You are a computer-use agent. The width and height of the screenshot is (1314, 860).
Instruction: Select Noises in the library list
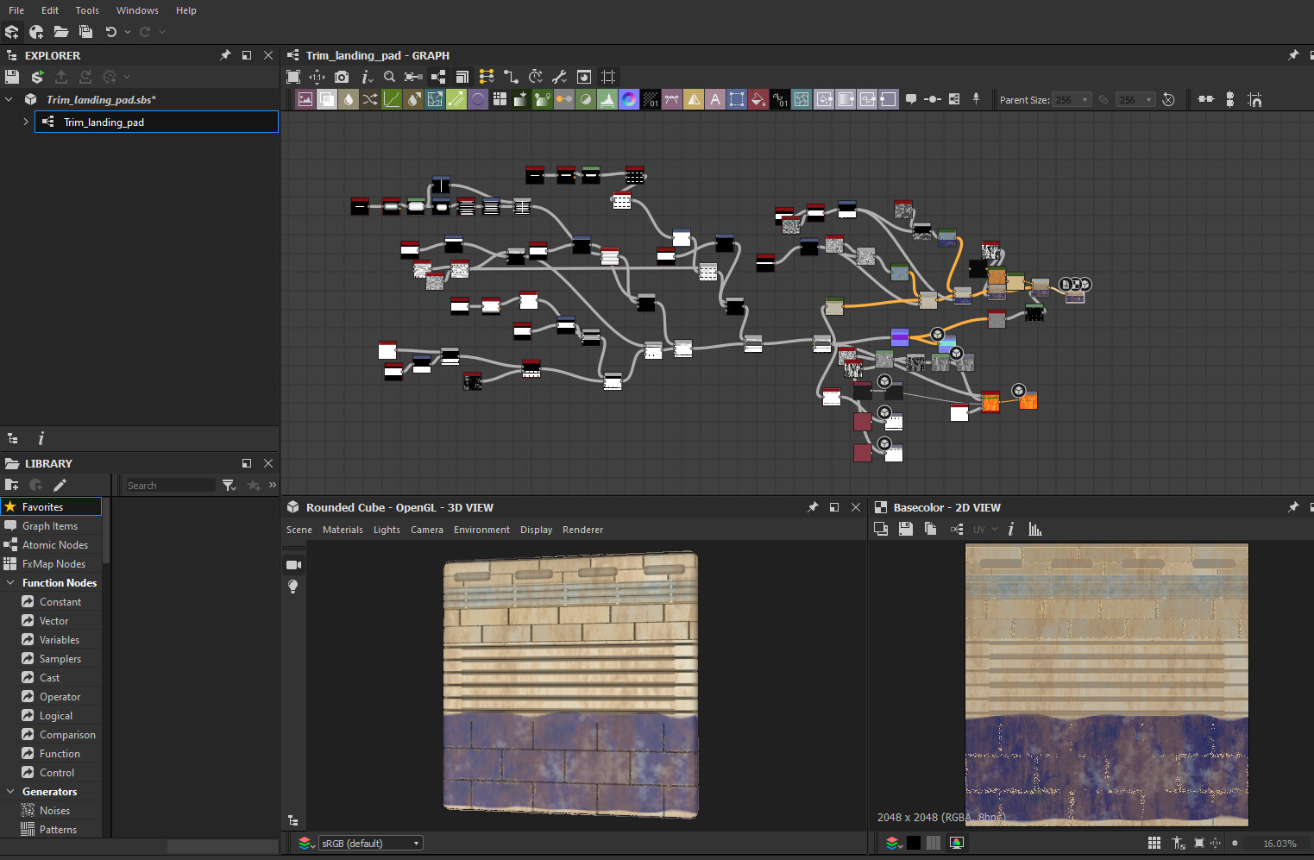click(54, 811)
